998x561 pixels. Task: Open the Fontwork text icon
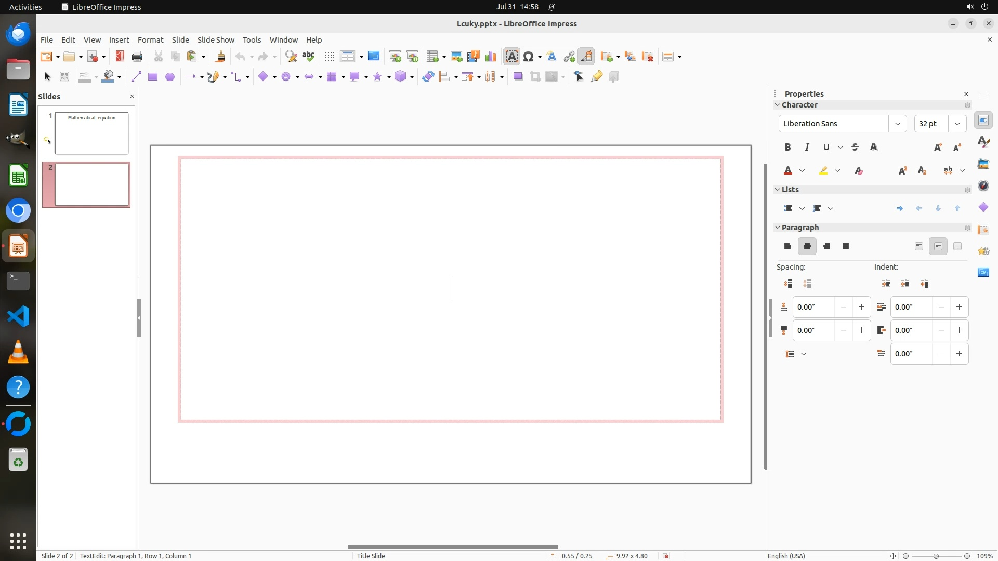point(551,57)
